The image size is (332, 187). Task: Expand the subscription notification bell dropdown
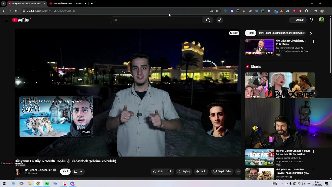[x=78, y=171]
